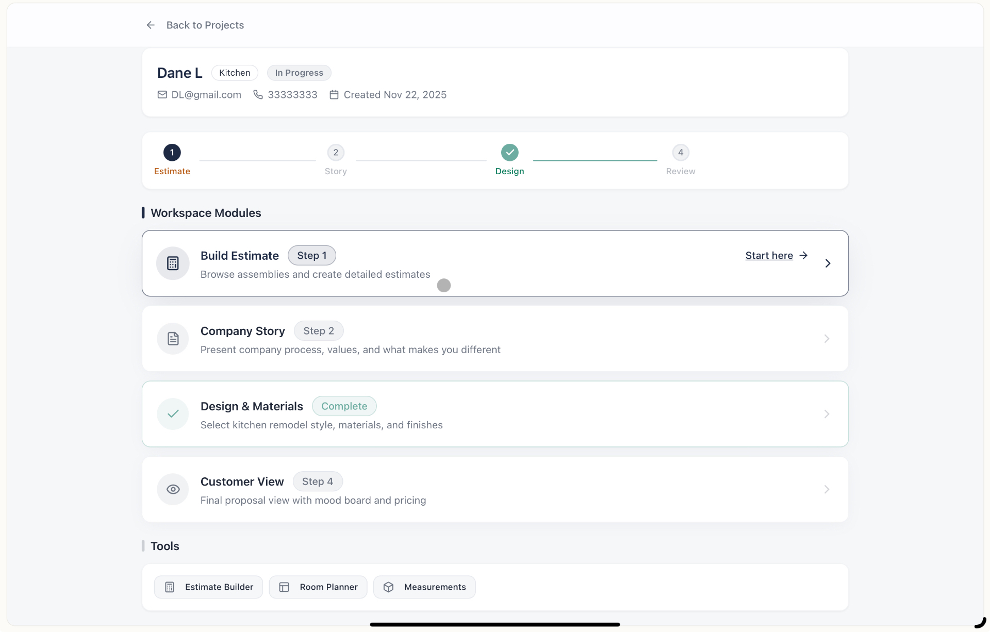The image size is (990, 632).
Task: Click the DL@gmail.com email address
Action: pos(206,95)
